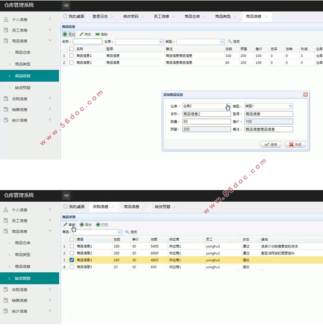
Task: Tick the checkbox for 商品采购 row with total 20
Action: point(72,267)
